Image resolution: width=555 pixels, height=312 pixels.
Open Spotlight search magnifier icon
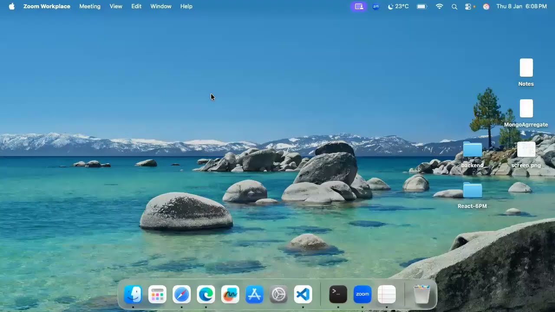(x=454, y=6)
